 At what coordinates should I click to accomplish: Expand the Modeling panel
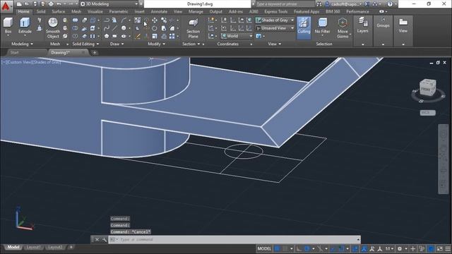click(x=22, y=44)
